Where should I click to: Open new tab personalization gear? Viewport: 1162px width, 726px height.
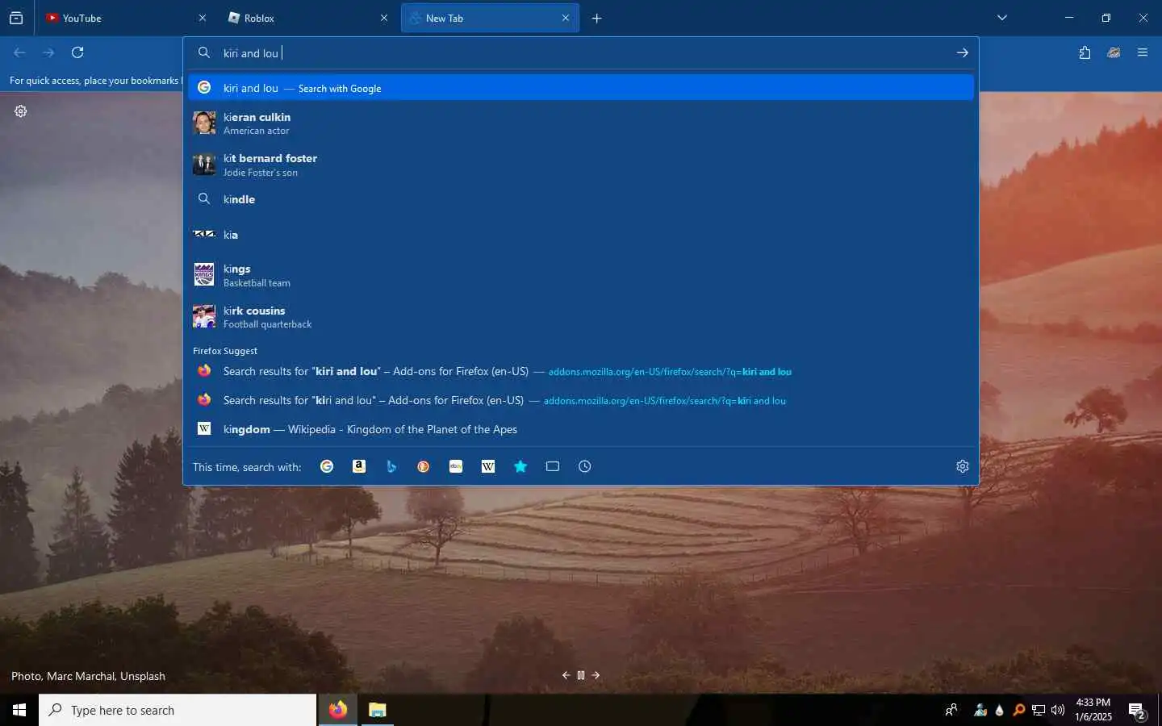pyautogui.click(x=21, y=111)
